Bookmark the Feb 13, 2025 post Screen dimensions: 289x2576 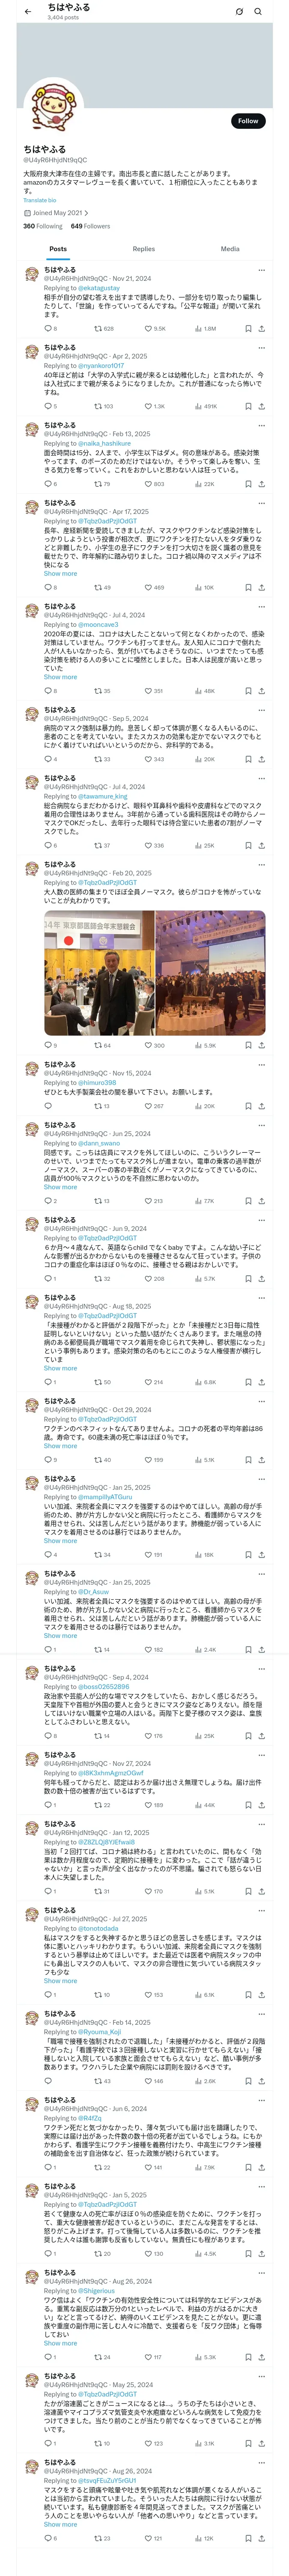pyautogui.click(x=248, y=484)
